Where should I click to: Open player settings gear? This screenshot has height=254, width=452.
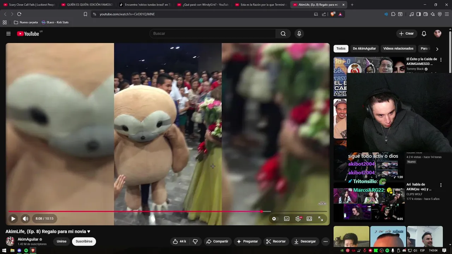click(x=298, y=219)
